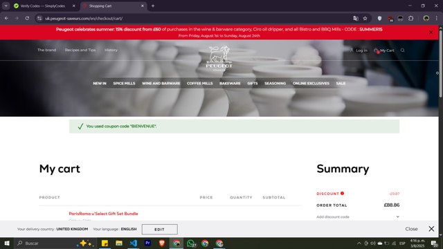Open Visual Studio Code from taskbar
443x249 pixels.
pyautogui.click(x=134, y=243)
